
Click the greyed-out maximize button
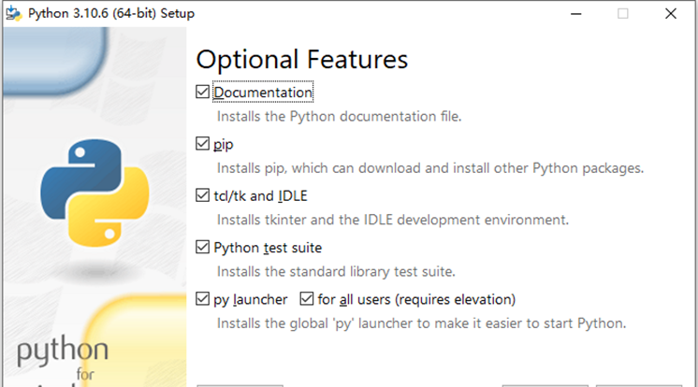pyautogui.click(x=623, y=14)
